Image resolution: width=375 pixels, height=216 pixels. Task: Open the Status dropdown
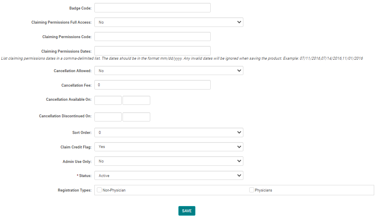(168, 176)
